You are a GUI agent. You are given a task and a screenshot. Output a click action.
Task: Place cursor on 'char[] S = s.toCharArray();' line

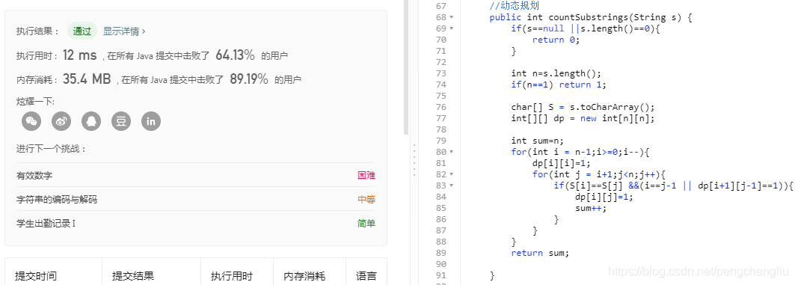(x=583, y=107)
